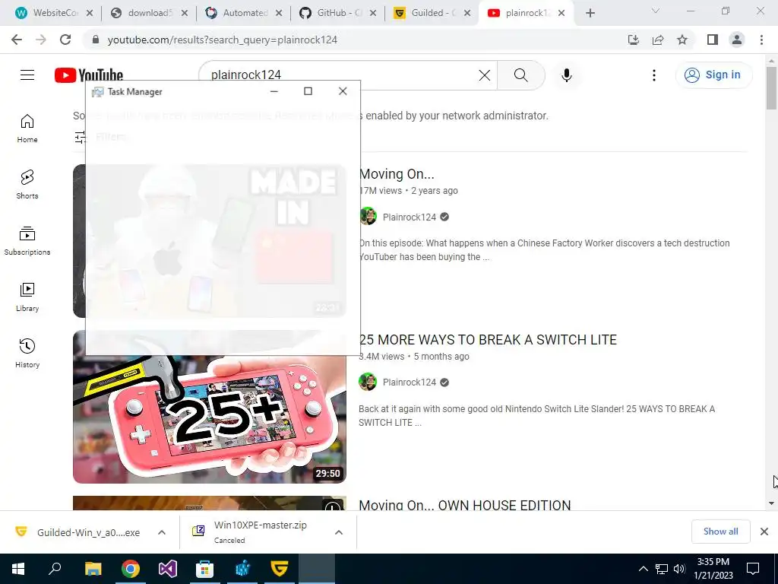Viewport: 778px width, 584px height.
Task: Show hidden tray icons chevron
Action: pyautogui.click(x=643, y=569)
